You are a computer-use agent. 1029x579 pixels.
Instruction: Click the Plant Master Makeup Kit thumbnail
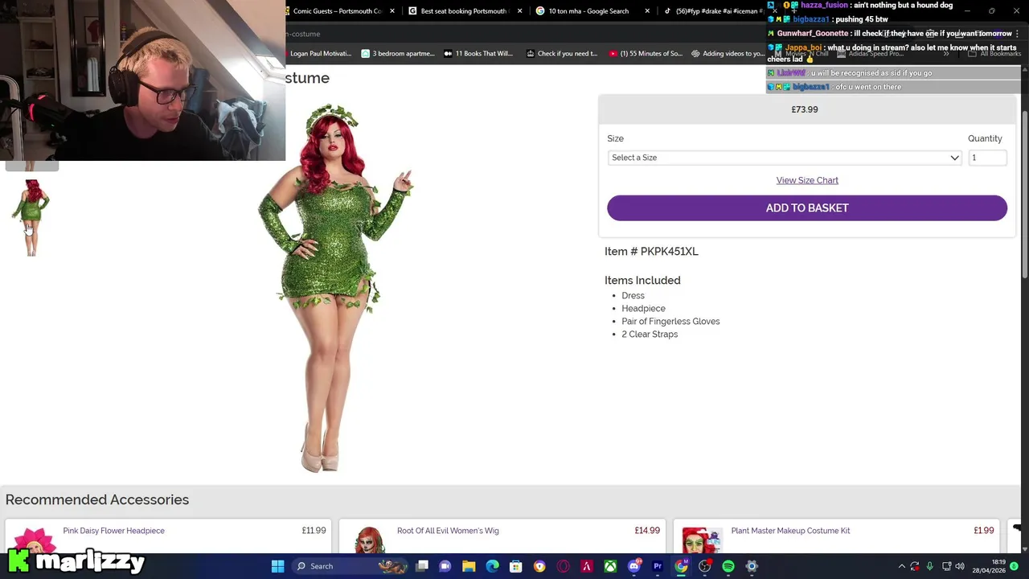[x=702, y=540]
